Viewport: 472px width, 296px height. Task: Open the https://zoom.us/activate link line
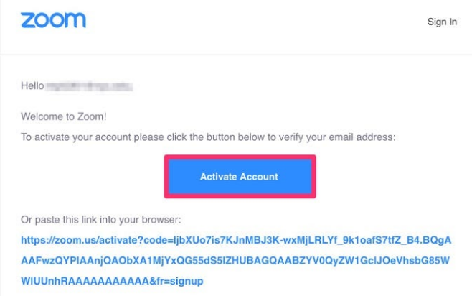236,240
